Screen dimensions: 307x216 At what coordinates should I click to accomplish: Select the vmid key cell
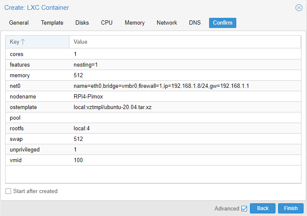click(37, 160)
